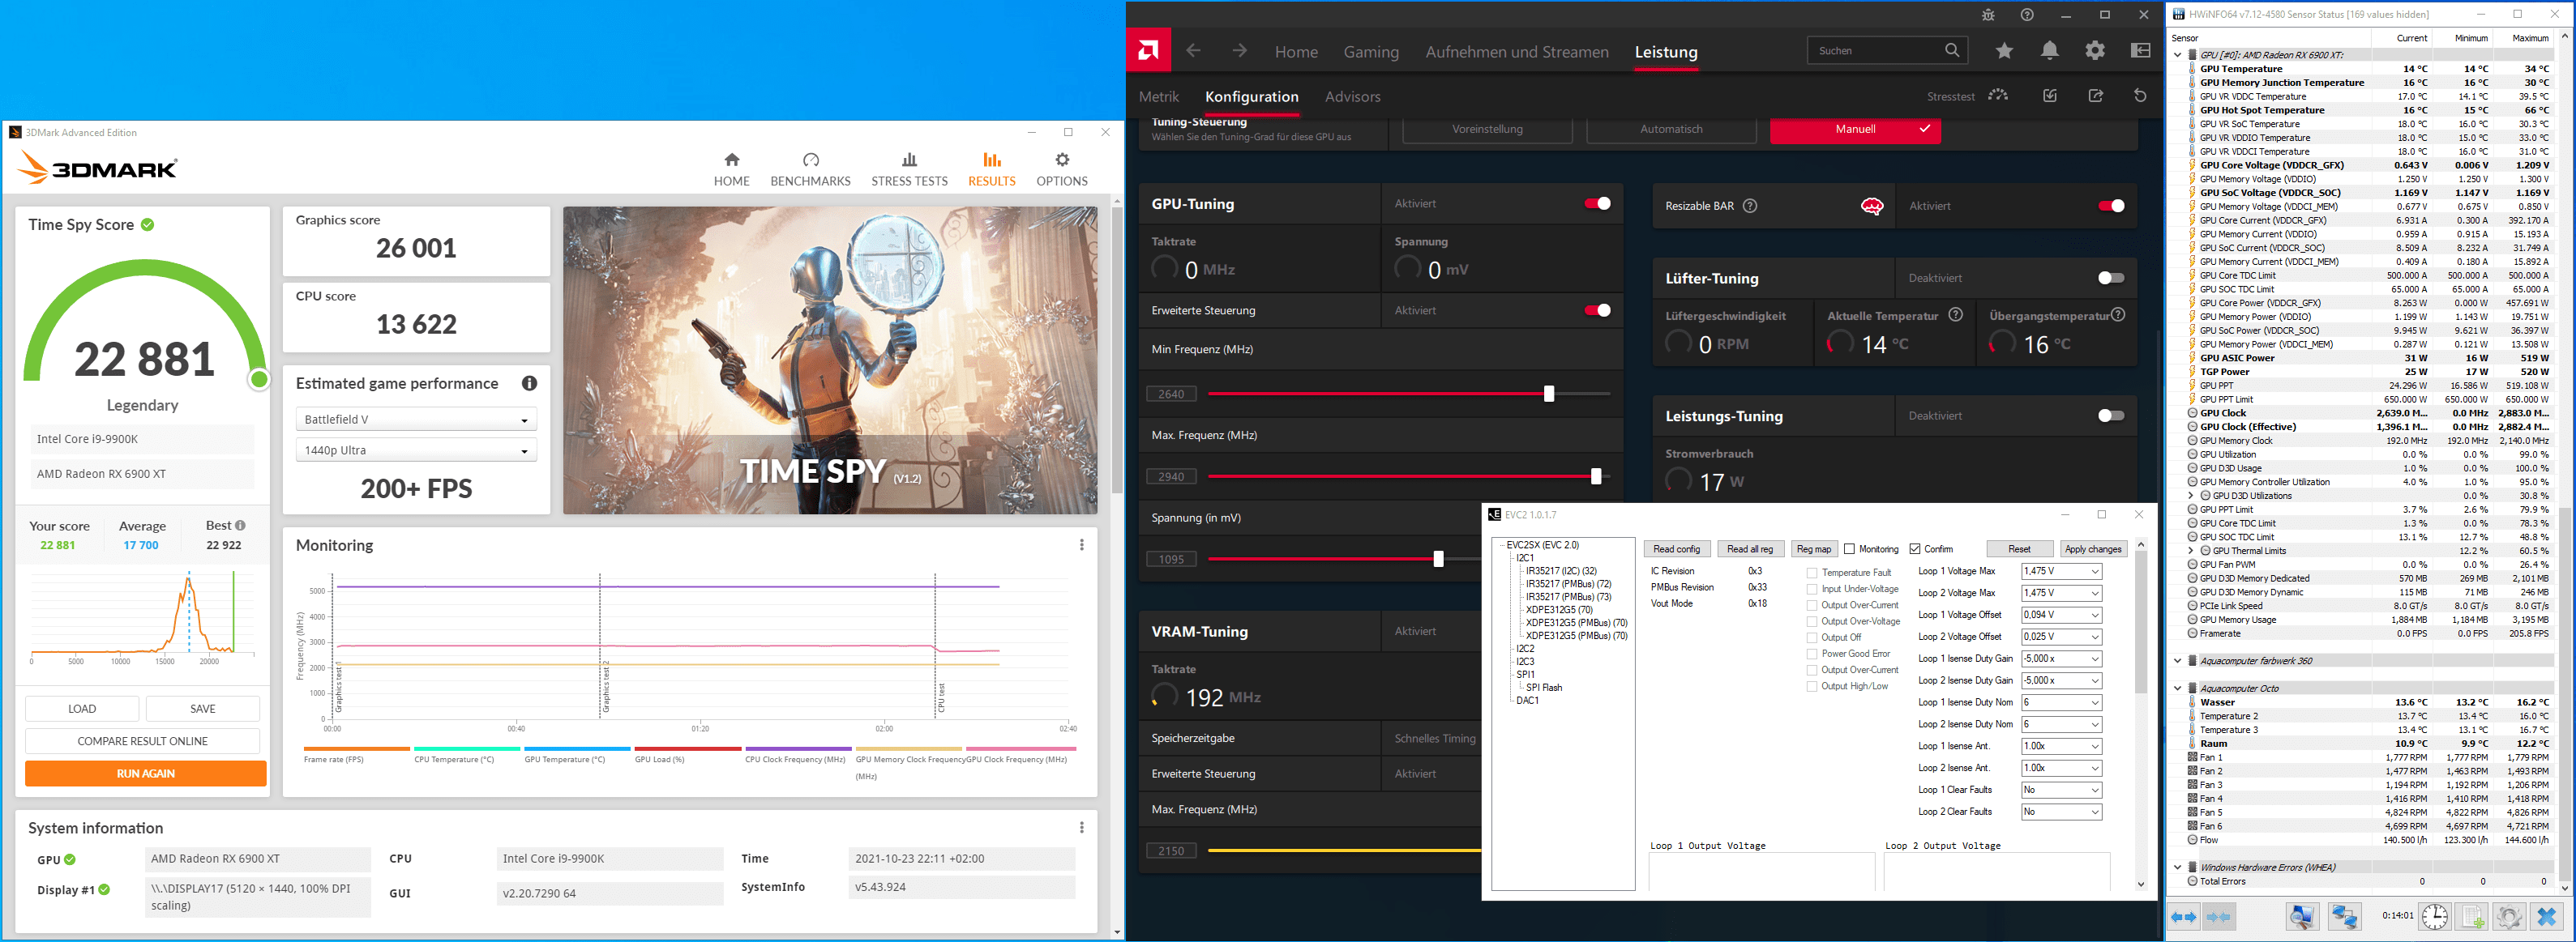Viewport: 2576px width, 942px height.
Task: Expand the GPU D3D Utilizations row
Action: pyautogui.click(x=2191, y=497)
